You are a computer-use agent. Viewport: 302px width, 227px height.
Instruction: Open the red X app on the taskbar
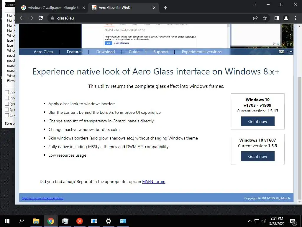[x=79, y=221]
